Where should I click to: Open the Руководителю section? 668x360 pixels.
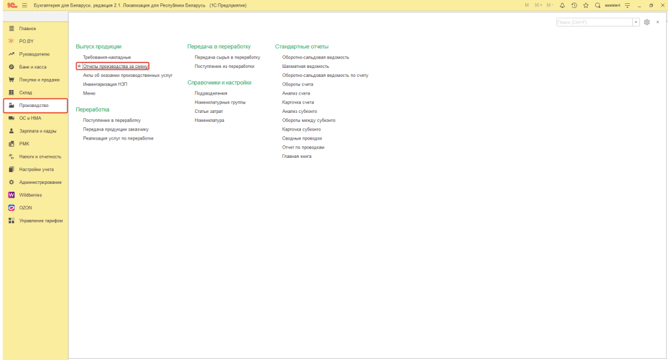tap(35, 54)
